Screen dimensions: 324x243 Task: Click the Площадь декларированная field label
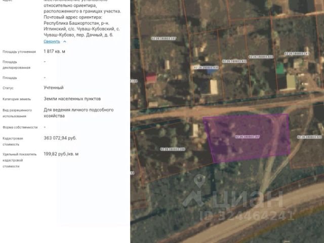pyautogui.click(x=17, y=65)
